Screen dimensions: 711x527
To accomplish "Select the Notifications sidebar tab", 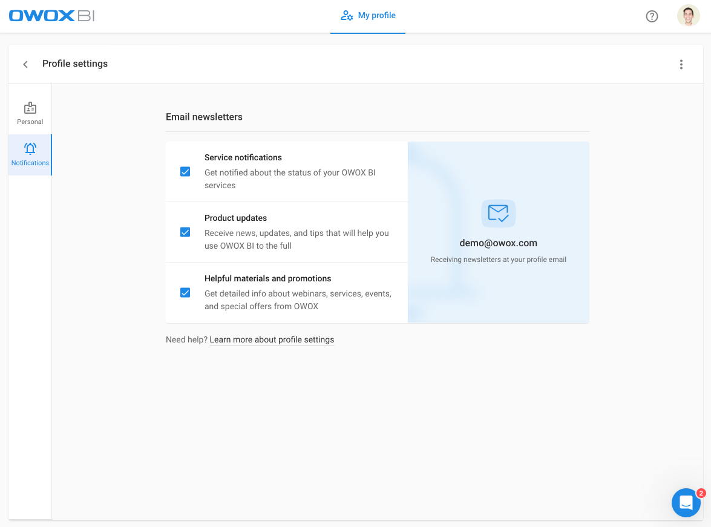I will (x=30, y=155).
